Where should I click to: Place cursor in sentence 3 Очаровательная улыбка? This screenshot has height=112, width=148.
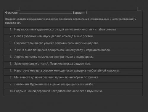(x=57, y=43)
